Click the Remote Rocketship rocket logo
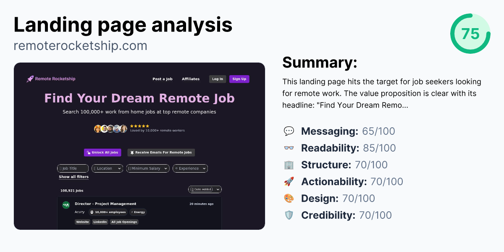The width and height of the screenshot is (504, 252). click(30, 79)
